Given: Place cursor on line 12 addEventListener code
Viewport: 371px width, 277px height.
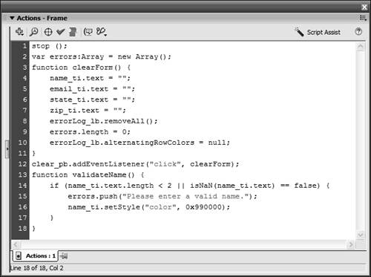Looking at the screenshot, I should point(135,164).
